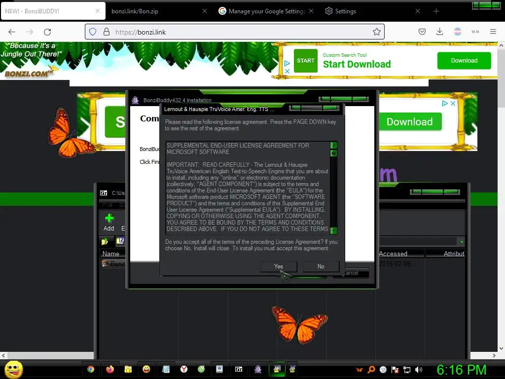Screen dimensions: 505x379
Task: Click the 7-Zip Add button
Action: click(109, 223)
